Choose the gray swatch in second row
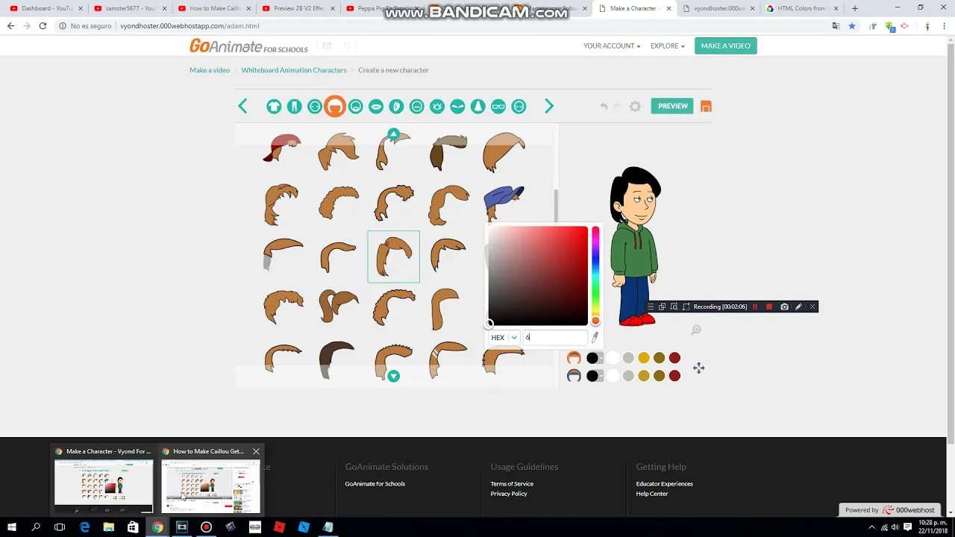This screenshot has height=537, width=955. pyautogui.click(x=628, y=376)
